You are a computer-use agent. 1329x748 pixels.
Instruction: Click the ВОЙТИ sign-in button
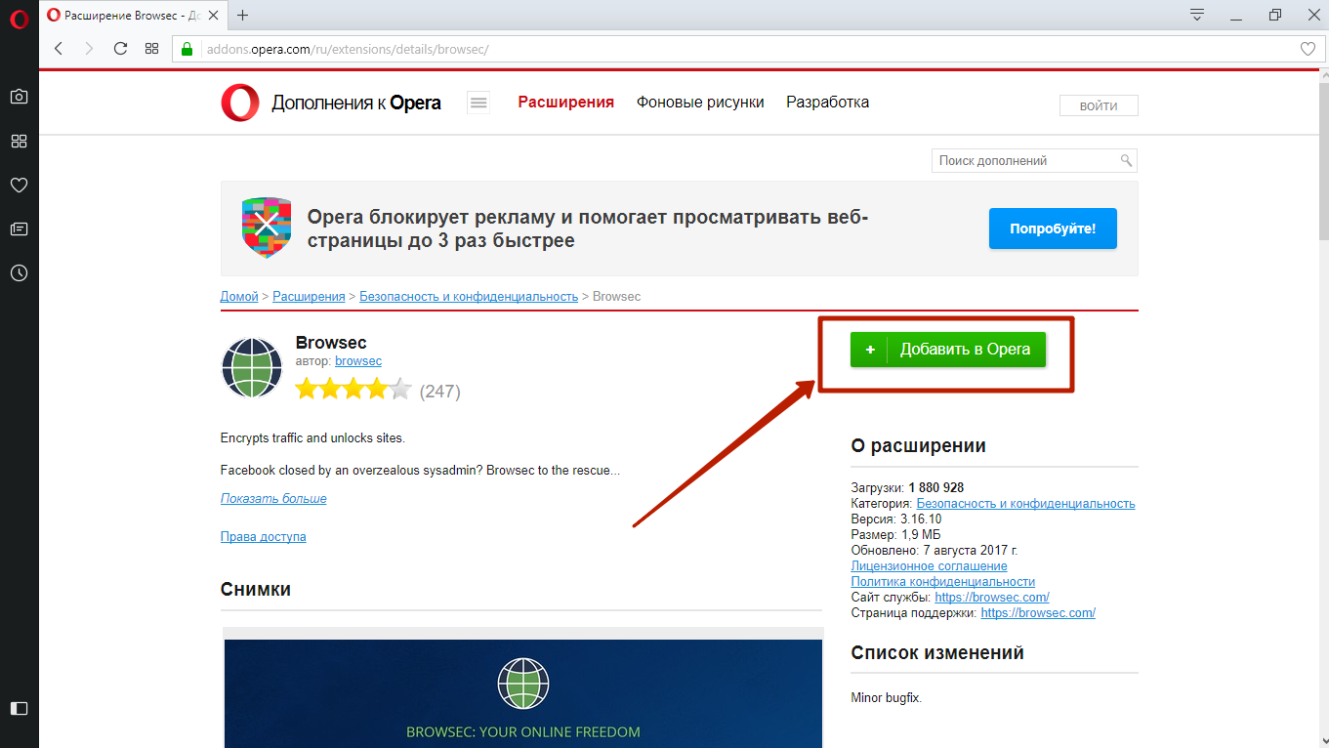1099,105
